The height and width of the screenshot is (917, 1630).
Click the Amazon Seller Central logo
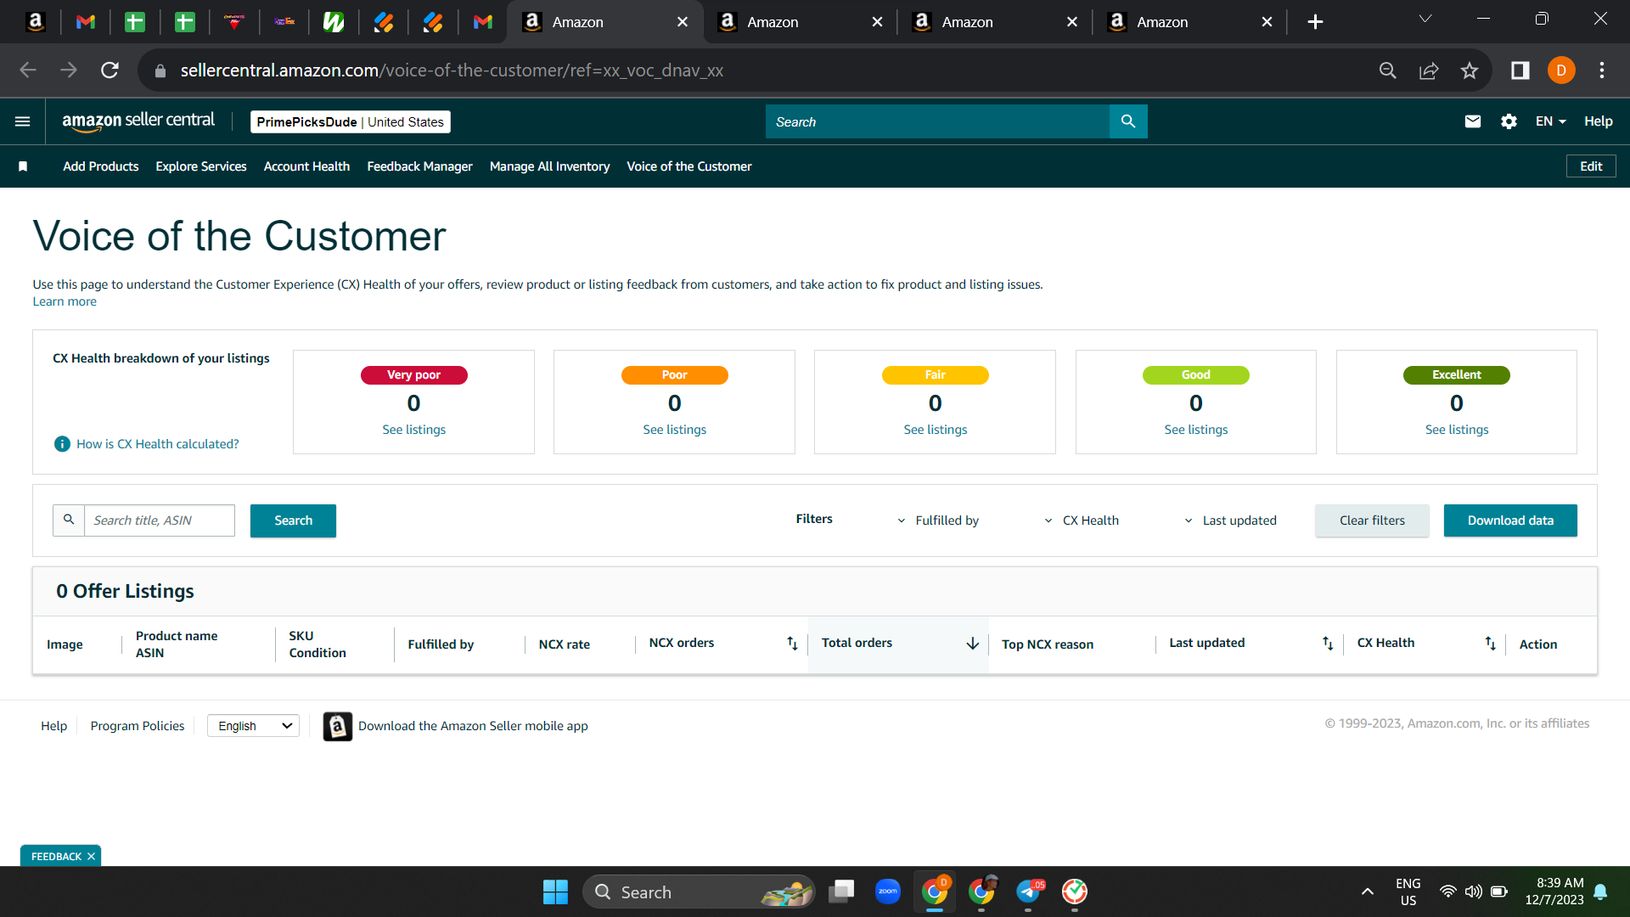coord(138,121)
